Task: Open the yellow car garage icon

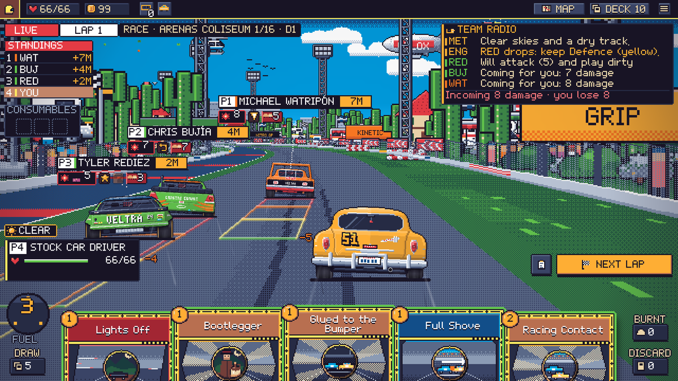Action: pyautogui.click(x=164, y=8)
